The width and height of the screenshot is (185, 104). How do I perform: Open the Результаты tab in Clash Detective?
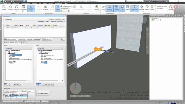point(18,43)
